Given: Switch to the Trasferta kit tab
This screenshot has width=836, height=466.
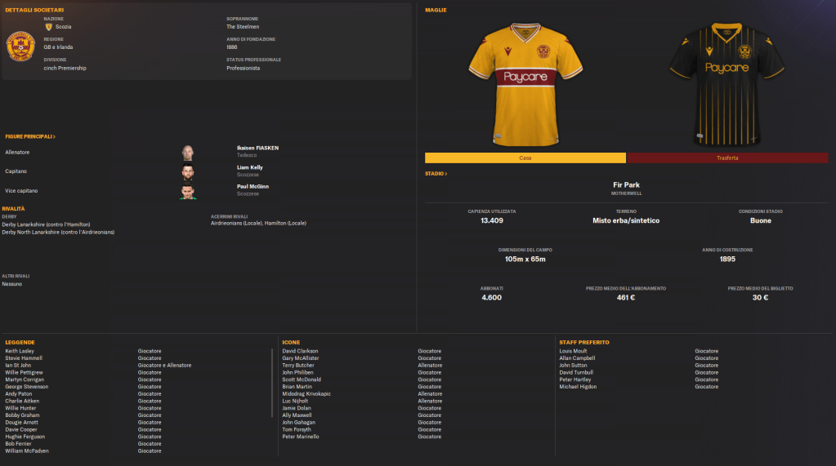Looking at the screenshot, I should click(727, 158).
